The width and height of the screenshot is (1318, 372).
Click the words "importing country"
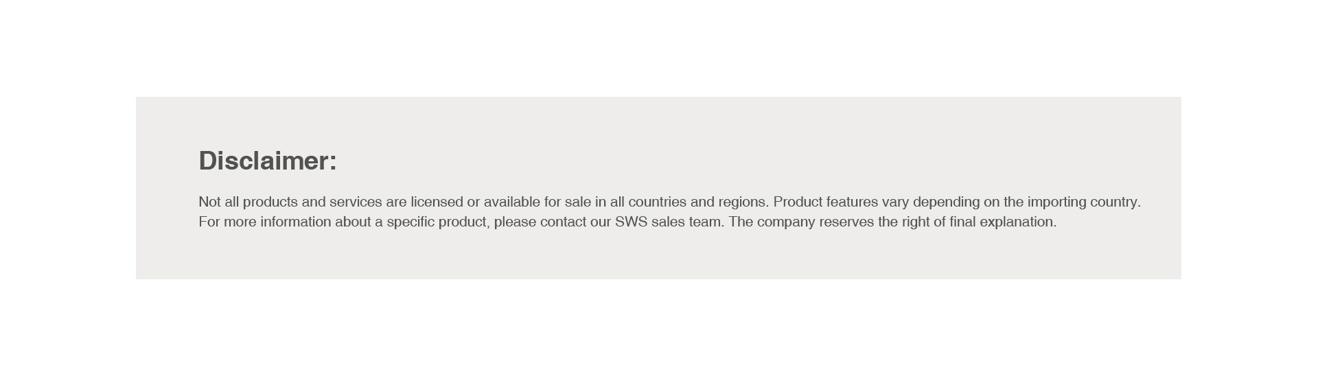coord(1084,202)
